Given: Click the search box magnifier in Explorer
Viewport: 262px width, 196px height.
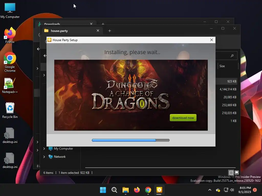Looking at the screenshot, I should point(232,56).
